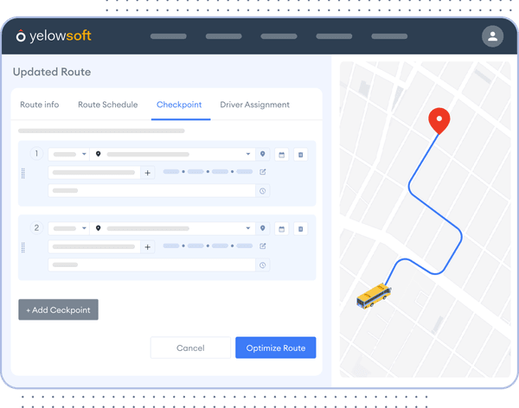The image size is (519, 408).
Task: Grab drag handle of checkpoint 1
Action: tap(23, 174)
